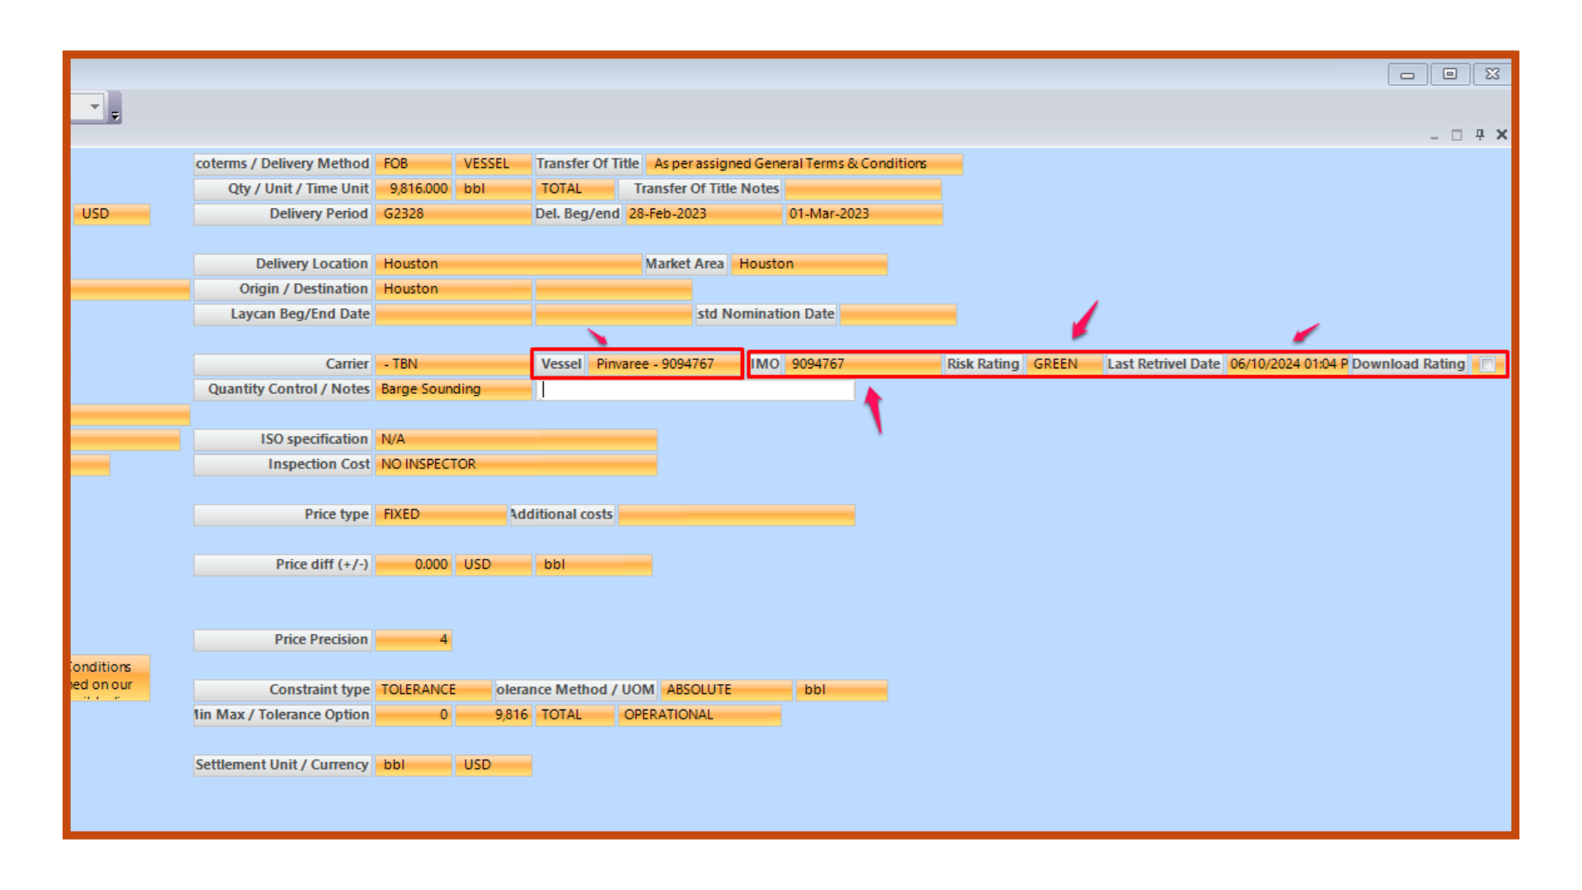Open the Price type FIXED selector
The width and height of the screenshot is (1582, 890).
click(440, 514)
